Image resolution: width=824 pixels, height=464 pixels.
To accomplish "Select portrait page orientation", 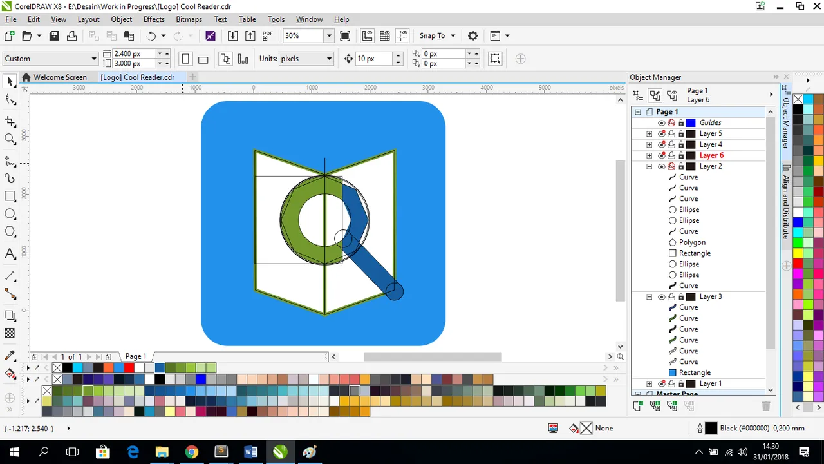I will point(185,59).
